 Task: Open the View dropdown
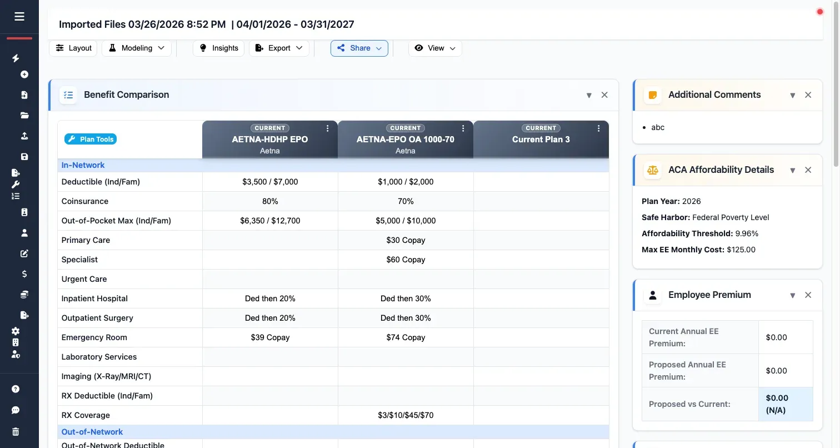pos(435,48)
